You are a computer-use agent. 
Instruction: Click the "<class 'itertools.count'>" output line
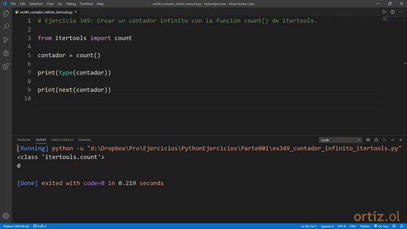pos(61,157)
